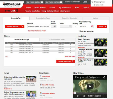This screenshot has height=99, width=113.
Task: Open My Preferences menu
Action: click(65, 8)
